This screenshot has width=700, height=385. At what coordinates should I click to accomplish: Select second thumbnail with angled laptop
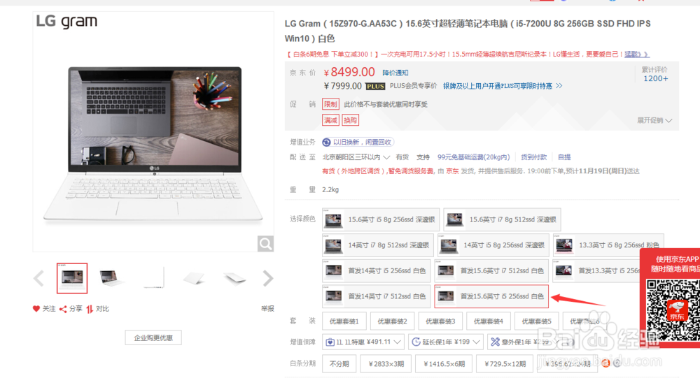tap(112, 278)
